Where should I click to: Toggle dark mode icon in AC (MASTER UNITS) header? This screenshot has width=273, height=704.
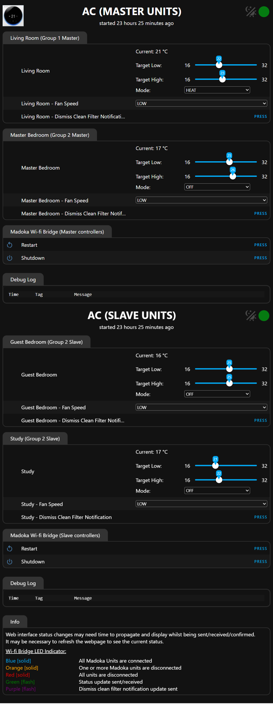click(251, 12)
